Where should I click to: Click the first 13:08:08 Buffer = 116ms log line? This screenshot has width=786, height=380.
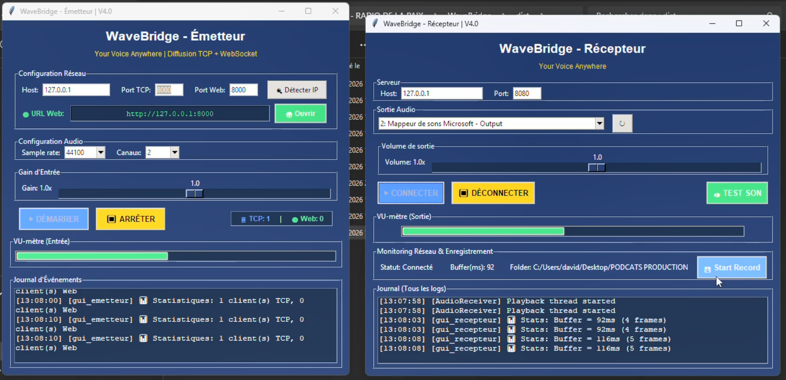tap(525, 339)
